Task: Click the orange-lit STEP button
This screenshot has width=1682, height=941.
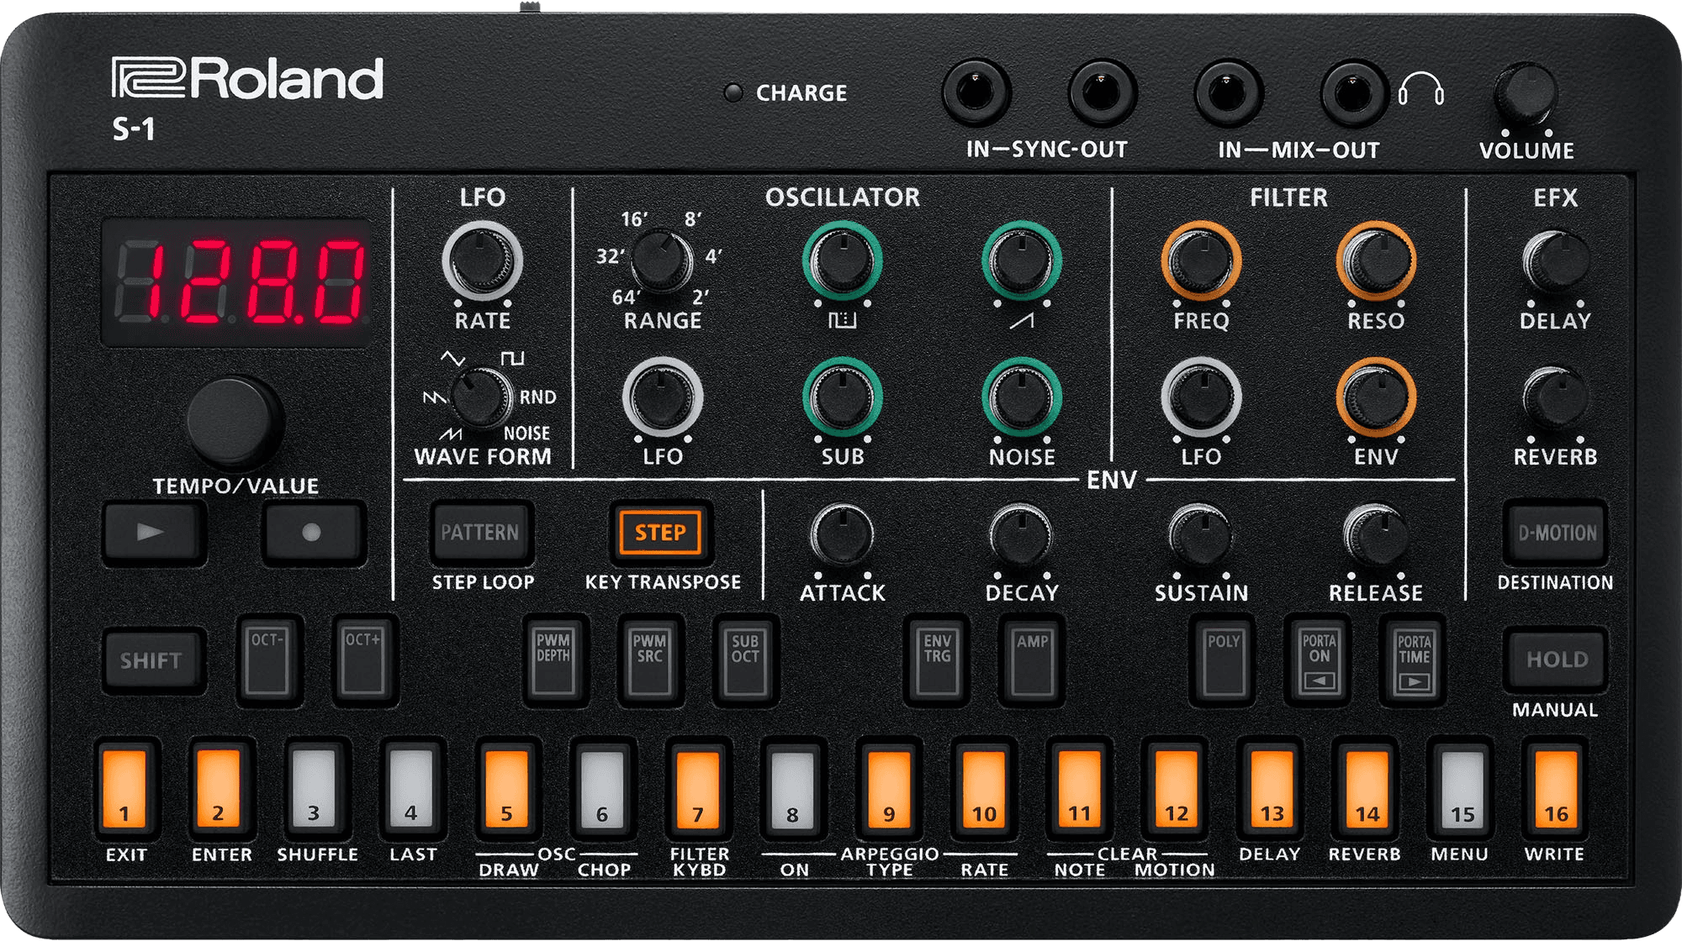Action: (660, 532)
